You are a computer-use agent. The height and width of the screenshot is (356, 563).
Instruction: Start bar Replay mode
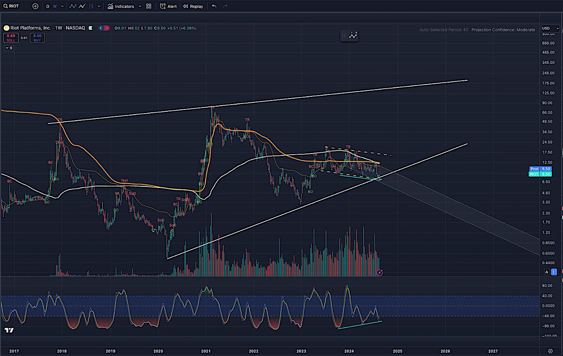coord(193,7)
